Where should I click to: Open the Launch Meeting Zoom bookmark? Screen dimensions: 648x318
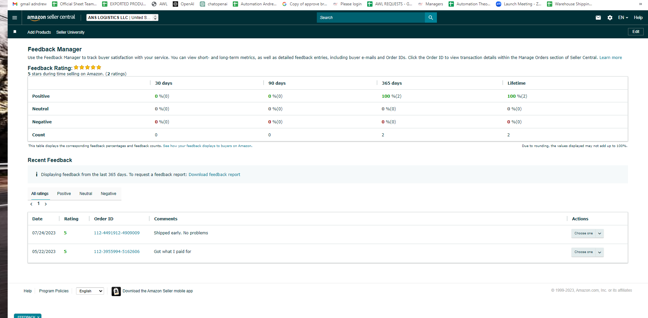coord(519,4)
